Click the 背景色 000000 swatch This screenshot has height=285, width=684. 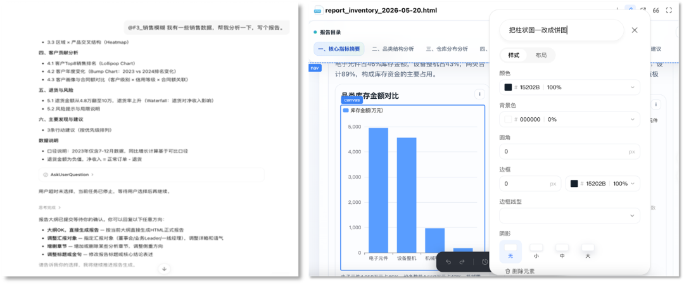[508, 119]
